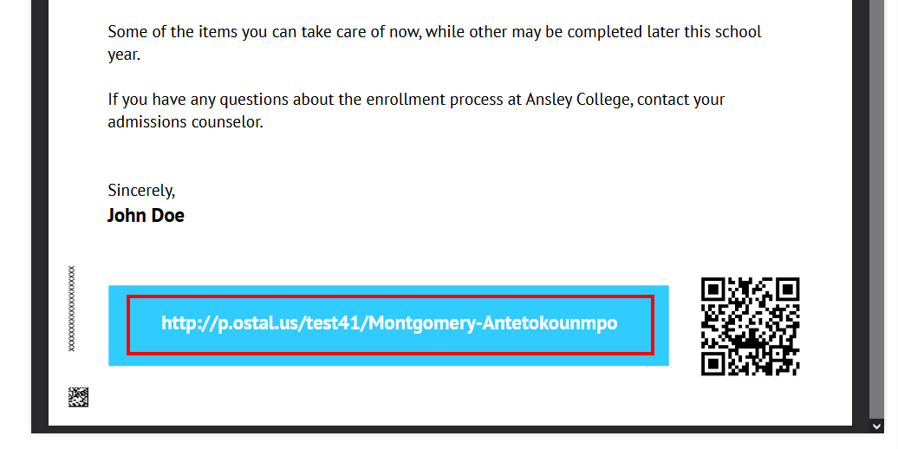The image size is (898, 449).
Task: Click the QR code top-left finder square
Action: pyautogui.click(x=713, y=290)
